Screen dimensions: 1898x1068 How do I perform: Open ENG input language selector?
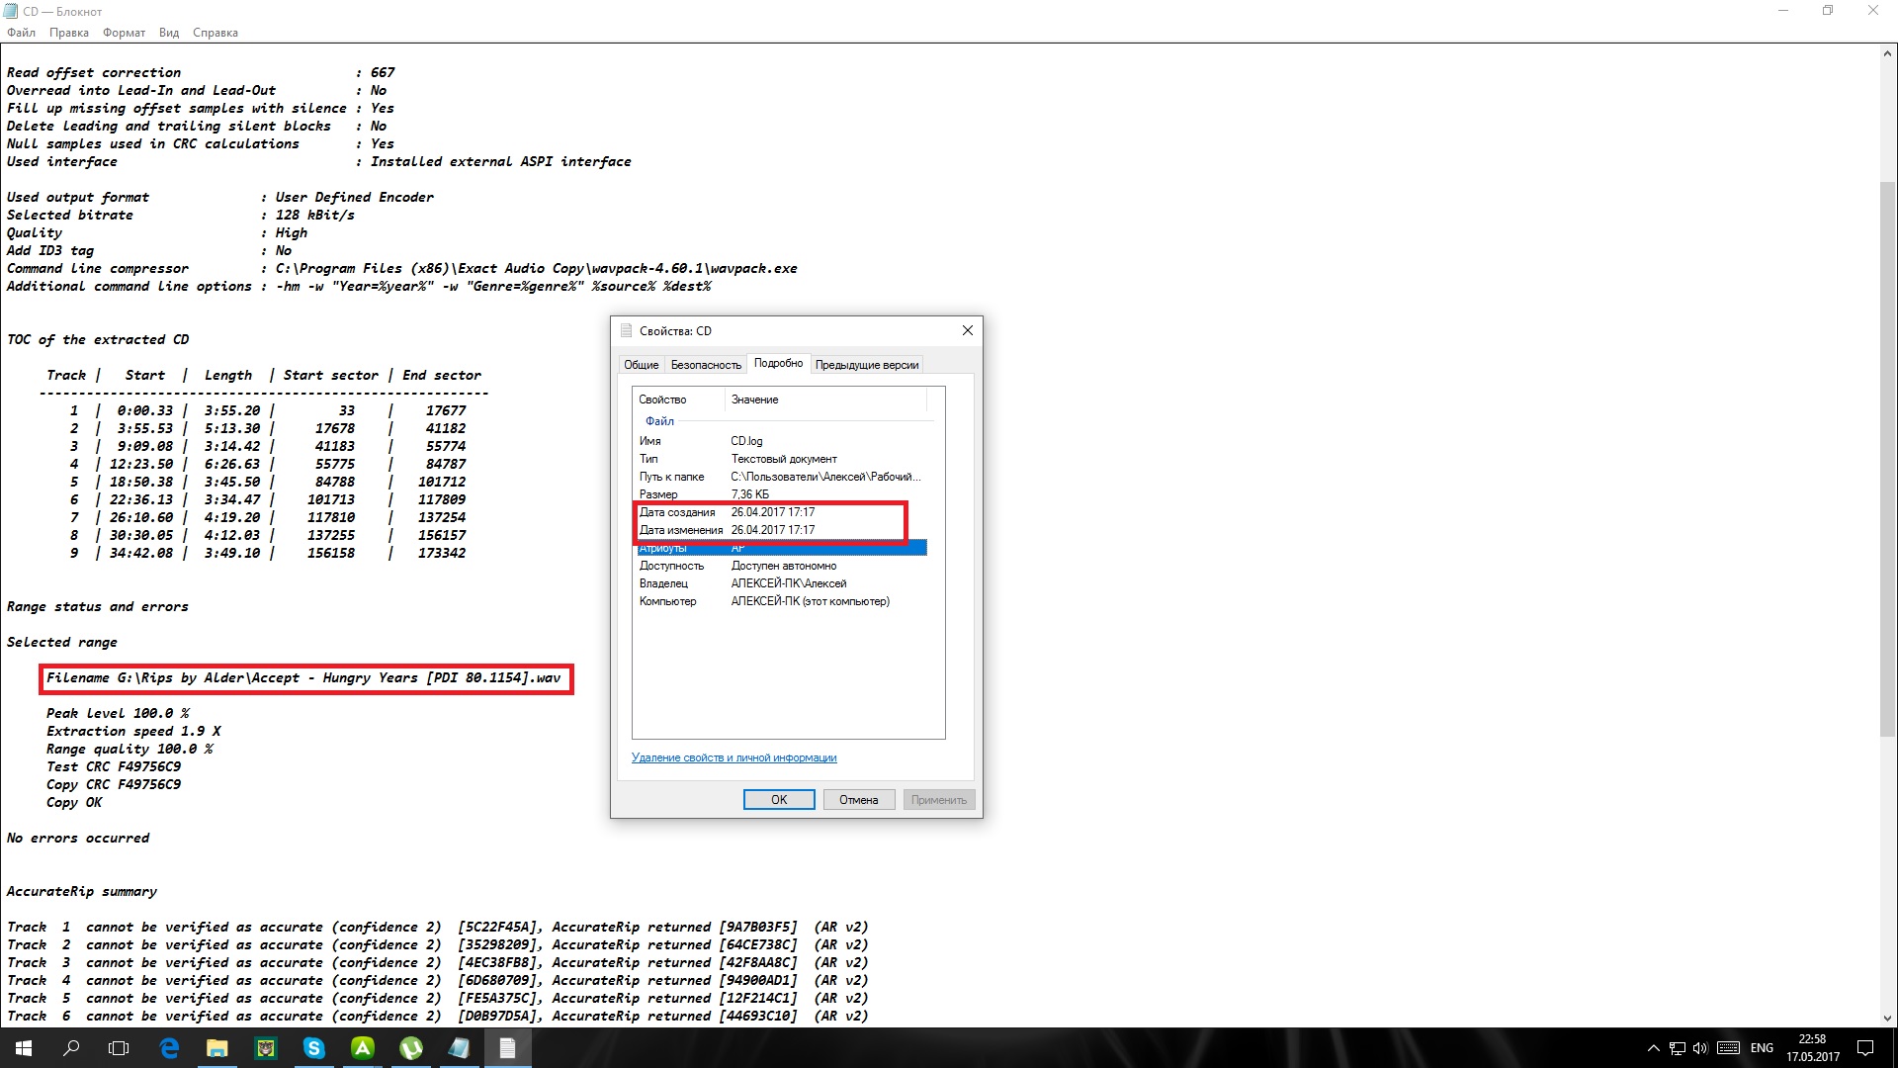(x=1762, y=1048)
